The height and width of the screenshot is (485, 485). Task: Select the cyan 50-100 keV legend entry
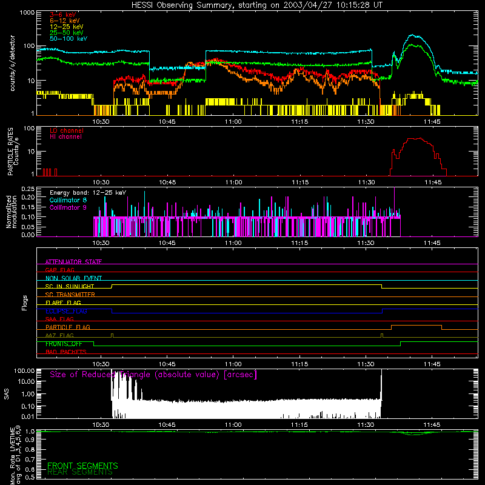(x=69, y=39)
